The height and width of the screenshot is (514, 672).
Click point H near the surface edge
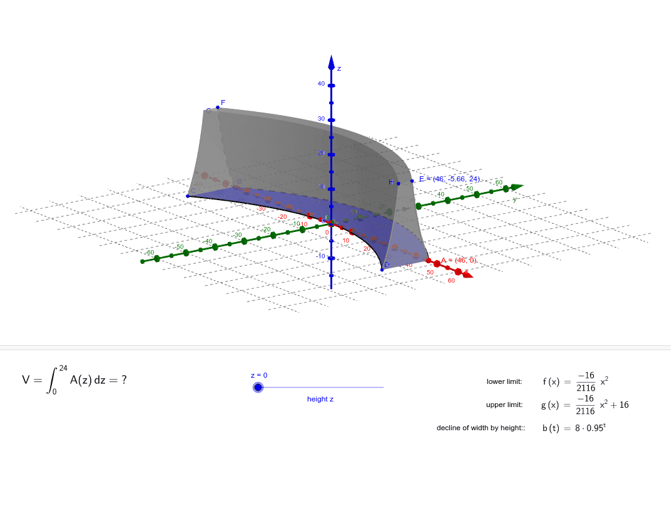tap(399, 183)
